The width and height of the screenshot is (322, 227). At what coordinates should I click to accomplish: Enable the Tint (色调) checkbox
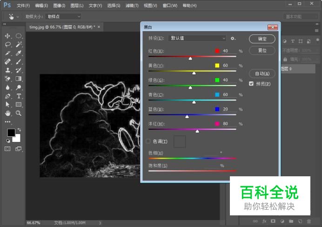pos(148,141)
